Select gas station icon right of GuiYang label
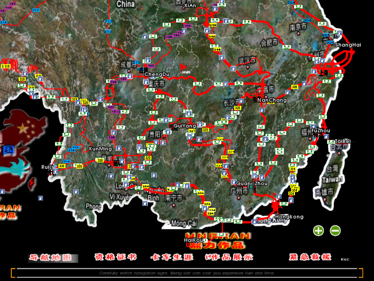The image size is (374, 281). 200,124
